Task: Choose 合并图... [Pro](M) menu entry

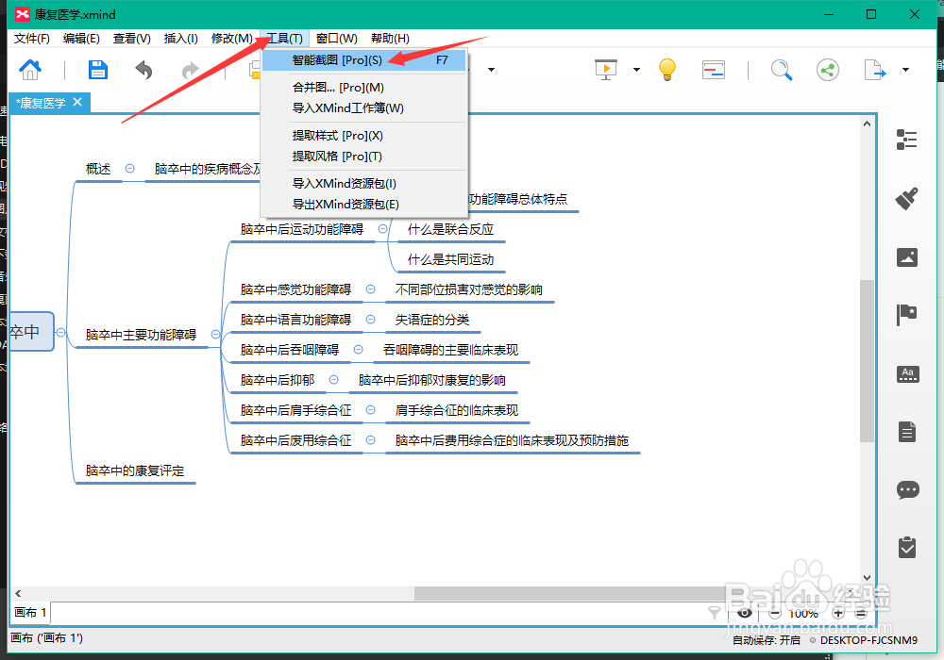Action: pyautogui.click(x=364, y=87)
